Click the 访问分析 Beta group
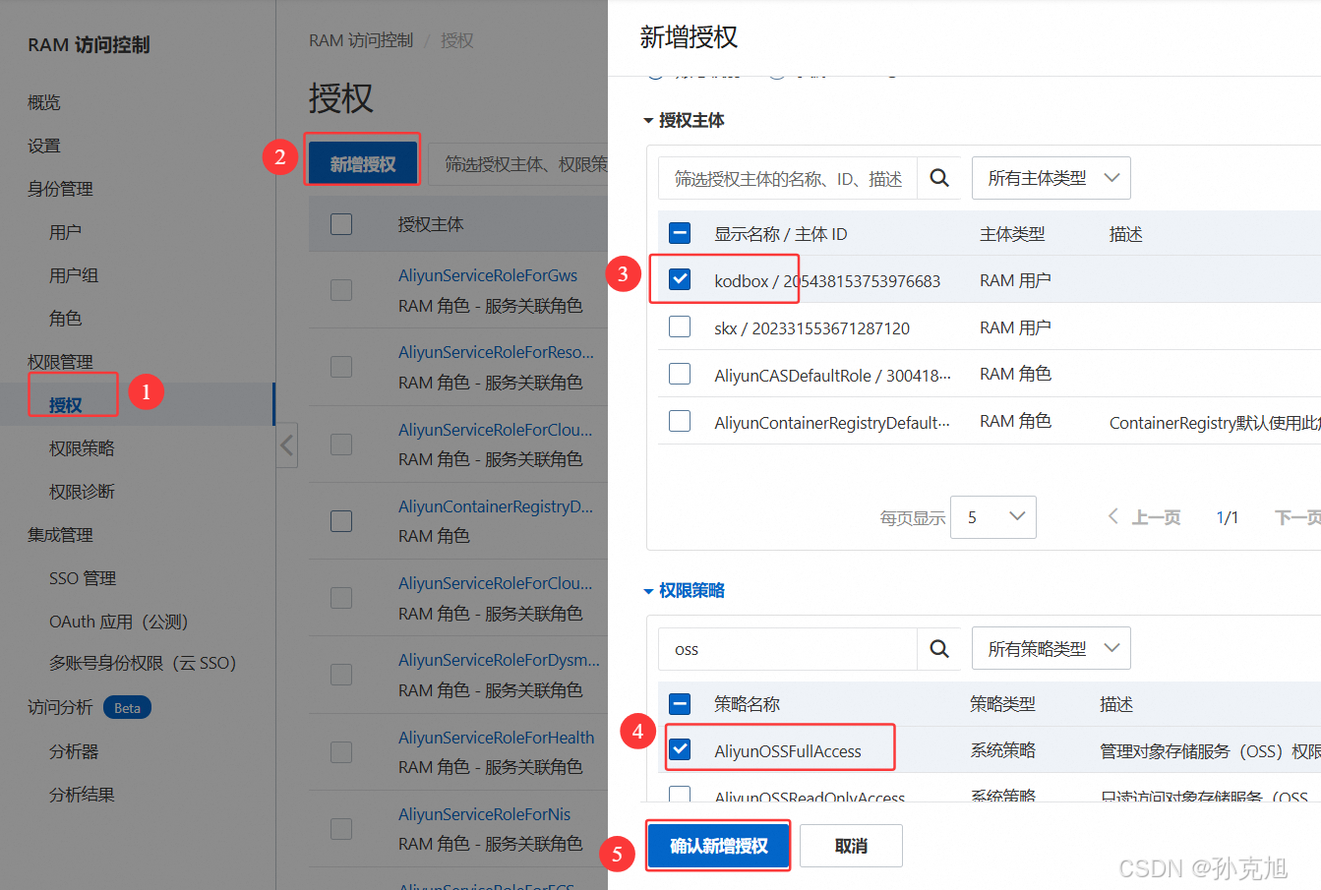 pyautogui.click(x=89, y=708)
